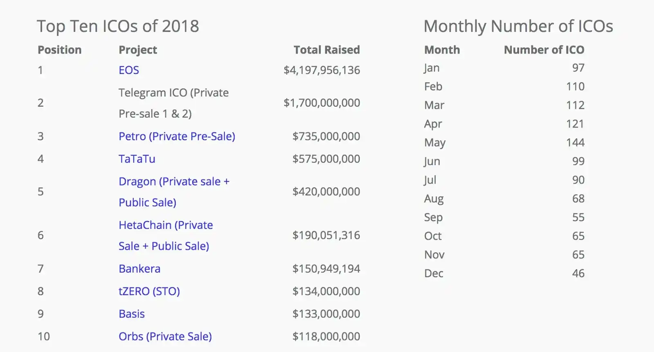Click the Dec month row label

click(434, 274)
